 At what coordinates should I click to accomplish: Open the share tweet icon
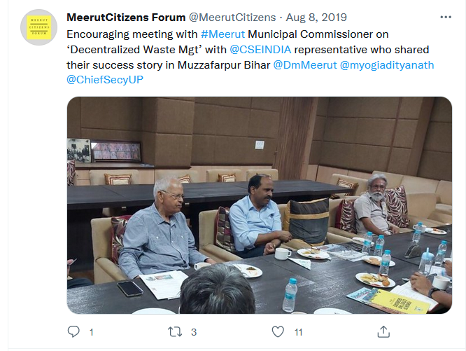(383, 331)
